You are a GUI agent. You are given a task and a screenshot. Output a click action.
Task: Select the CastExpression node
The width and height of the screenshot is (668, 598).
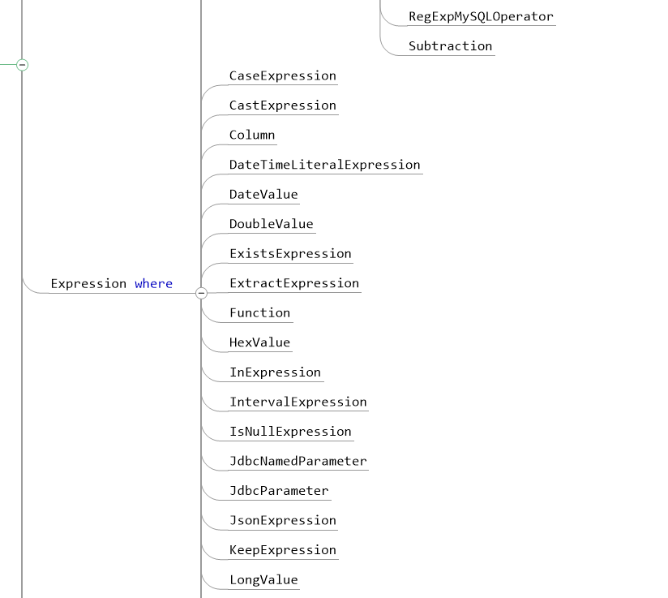(283, 105)
